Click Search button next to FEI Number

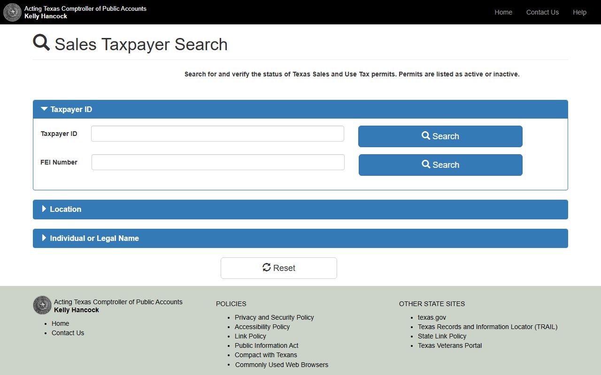tap(440, 165)
